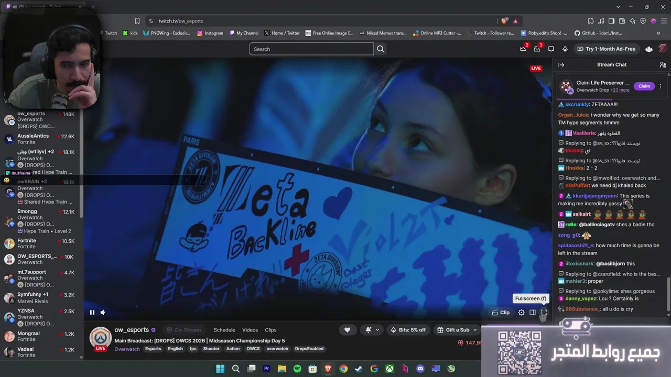
Task: Open Prime Gaming loot crown icon
Action: click(523, 49)
